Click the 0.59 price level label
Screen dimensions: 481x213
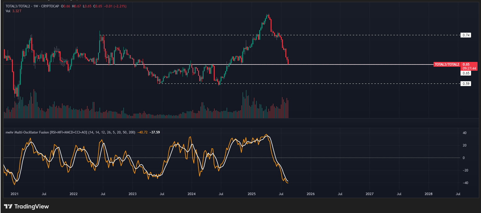(x=466, y=84)
